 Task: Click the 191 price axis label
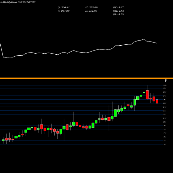pos(165,126)
